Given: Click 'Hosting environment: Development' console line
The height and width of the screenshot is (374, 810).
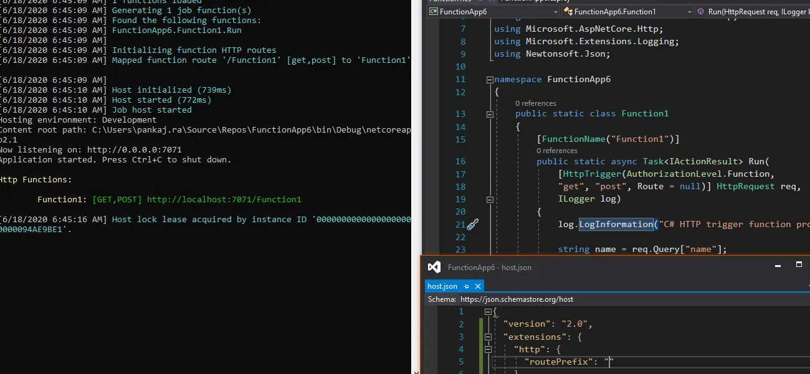Looking at the screenshot, I should [79, 120].
